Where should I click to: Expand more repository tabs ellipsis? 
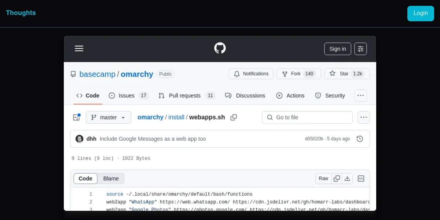tap(360, 96)
